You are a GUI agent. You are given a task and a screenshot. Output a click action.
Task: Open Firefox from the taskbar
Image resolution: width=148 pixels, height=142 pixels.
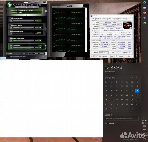coord(145,13)
